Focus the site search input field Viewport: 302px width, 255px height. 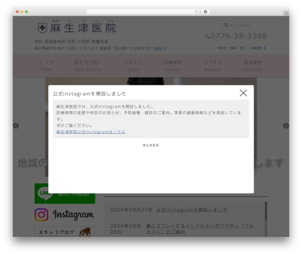[x=244, y=25]
